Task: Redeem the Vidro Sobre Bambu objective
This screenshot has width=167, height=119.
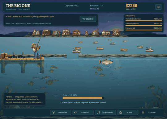Action: point(158,19)
